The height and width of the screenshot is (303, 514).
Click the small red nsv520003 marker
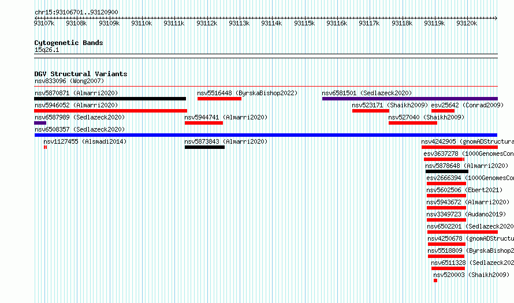(x=435, y=280)
